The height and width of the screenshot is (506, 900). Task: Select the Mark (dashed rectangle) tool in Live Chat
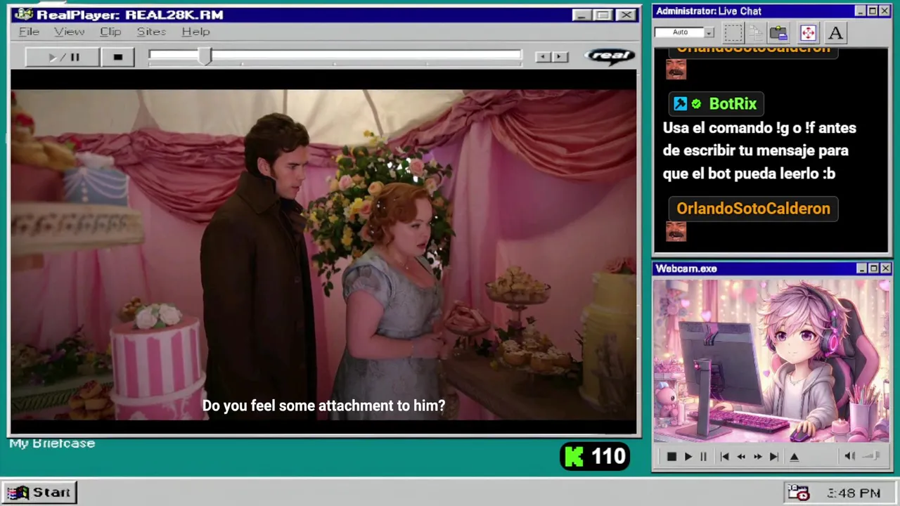[733, 33]
